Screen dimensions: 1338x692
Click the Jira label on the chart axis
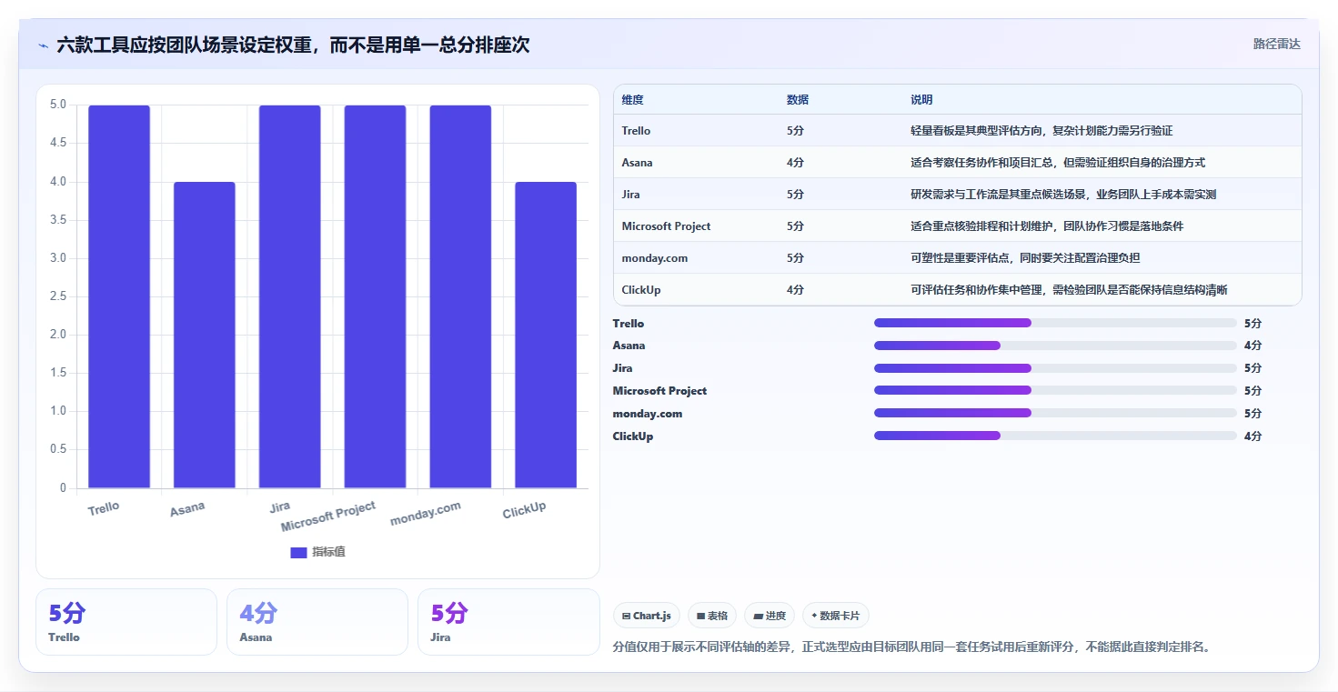pyautogui.click(x=280, y=507)
